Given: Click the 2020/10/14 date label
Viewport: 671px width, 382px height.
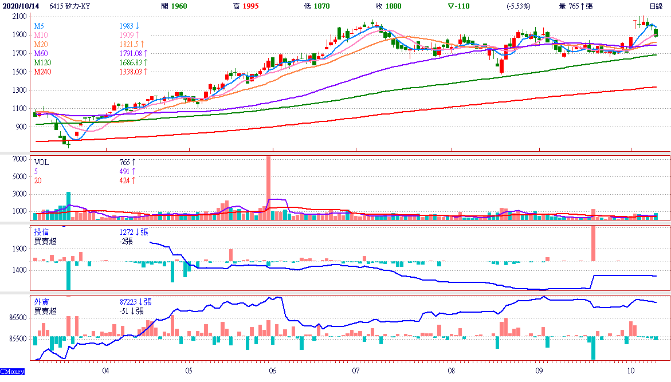Looking at the screenshot, I should tap(19, 6).
